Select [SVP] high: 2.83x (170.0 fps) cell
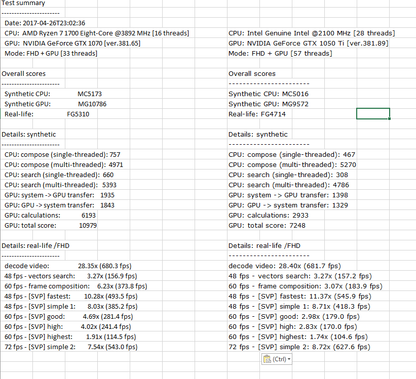The width and height of the screenshot is (416, 379). [x=293, y=326]
